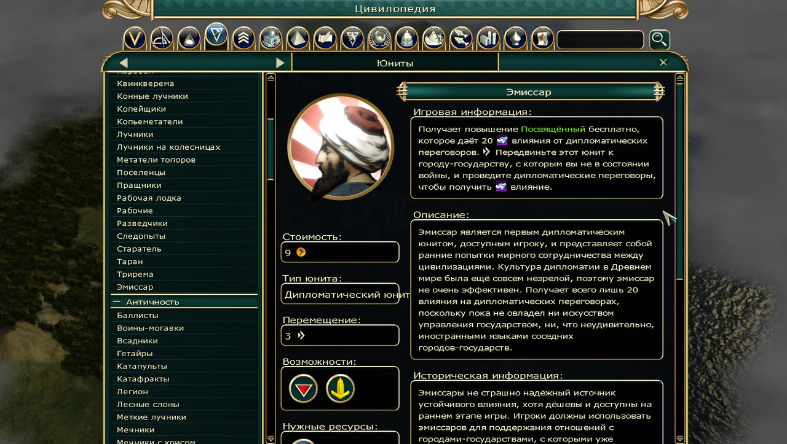
Task: Open the Civilizations globe-with-laurel icon
Action: [379, 39]
